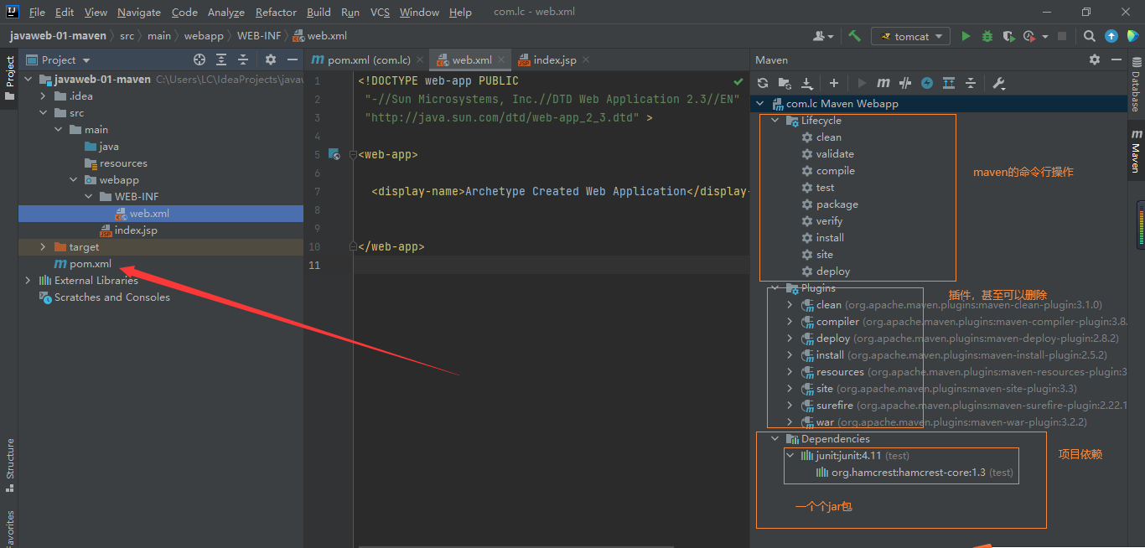This screenshot has width=1145, height=548.
Task: Expand the .idea folder
Action: pos(44,96)
